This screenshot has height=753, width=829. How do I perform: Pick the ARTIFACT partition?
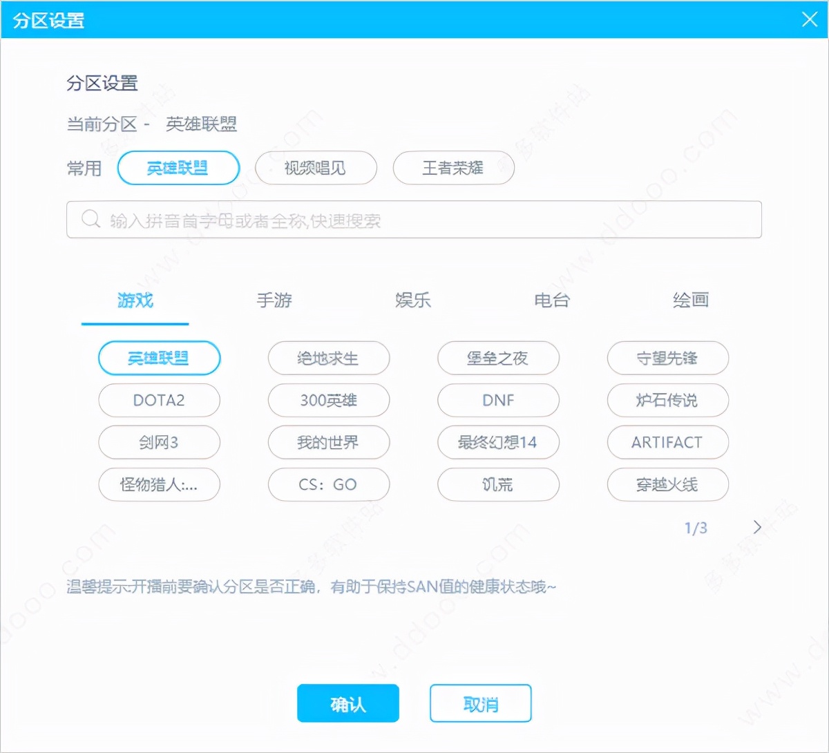click(x=667, y=443)
